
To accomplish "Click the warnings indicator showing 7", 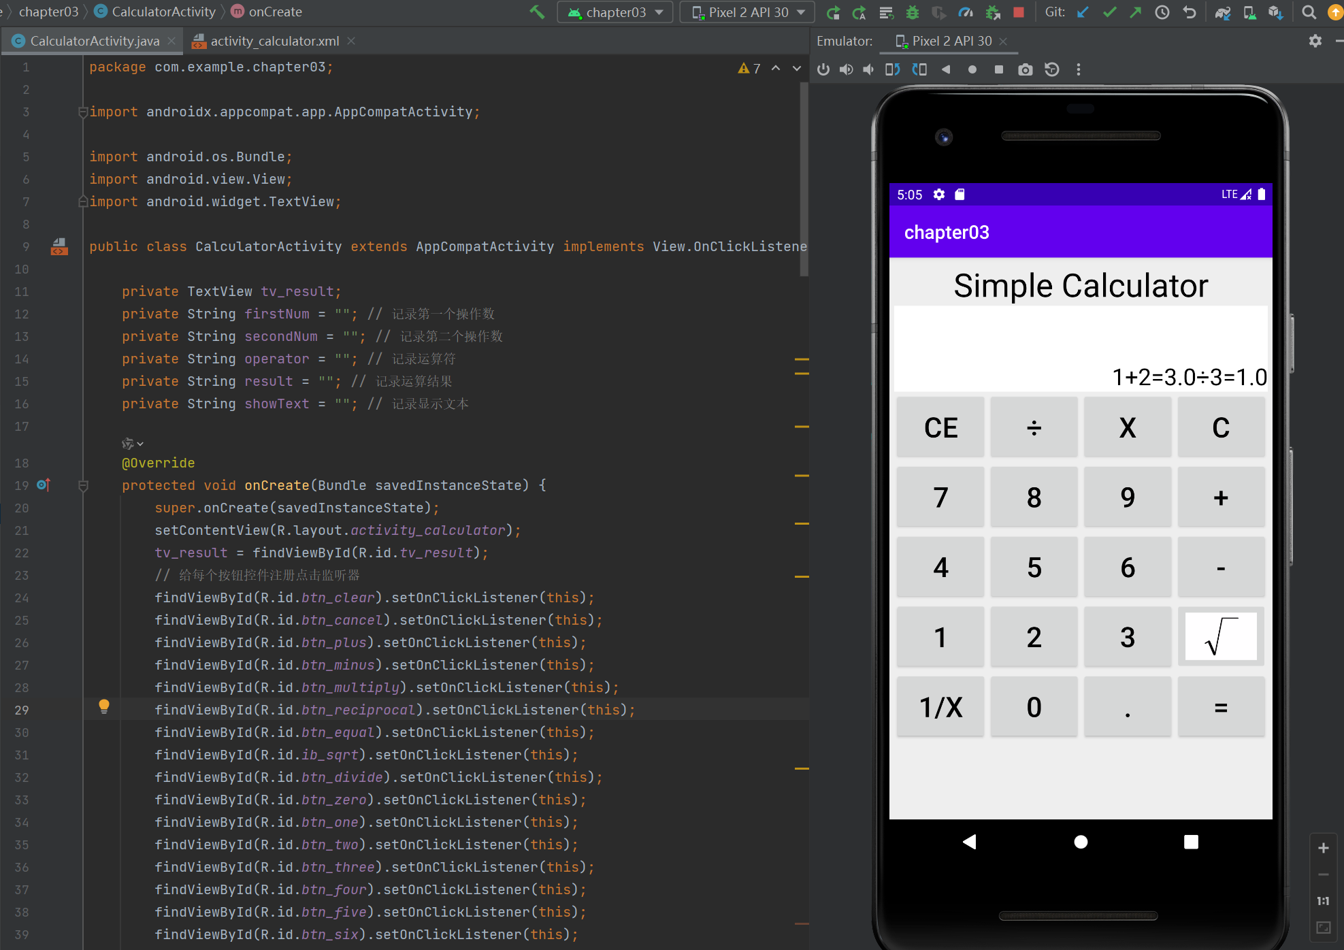I will coord(749,68).
